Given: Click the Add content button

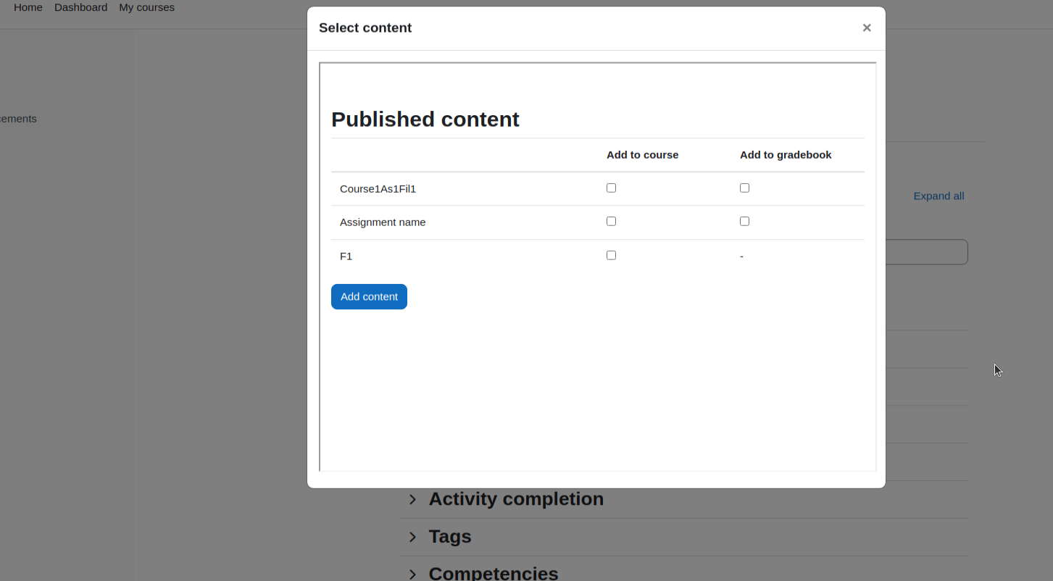Looking at the screenshot, I should (369, 296).
